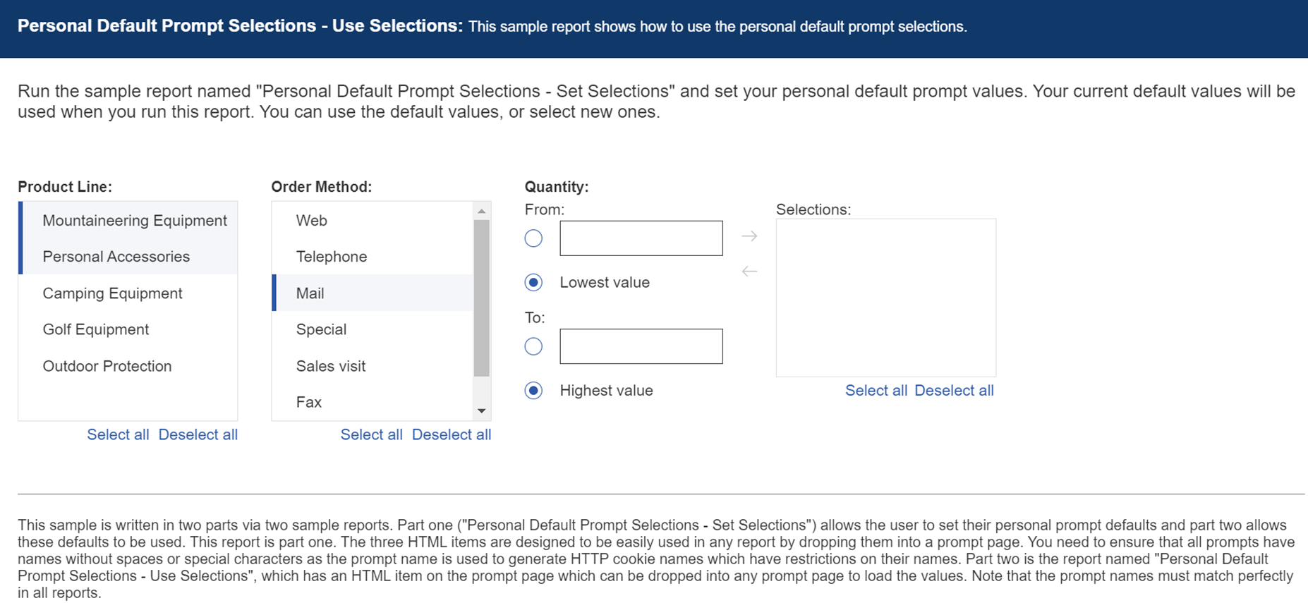Image resolution: width=1308 pixels, height=603 pixels.
Task: Click Select all under Product Line
Action: [x=118, y=434]
